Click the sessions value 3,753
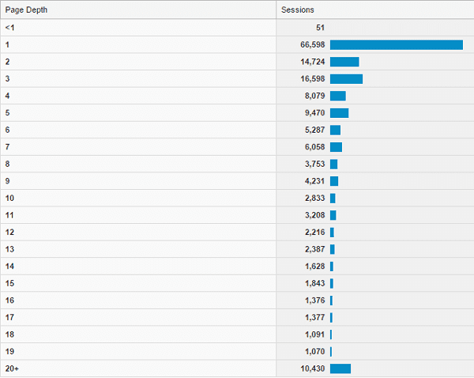474x378 pixels. tap(314, 164)
